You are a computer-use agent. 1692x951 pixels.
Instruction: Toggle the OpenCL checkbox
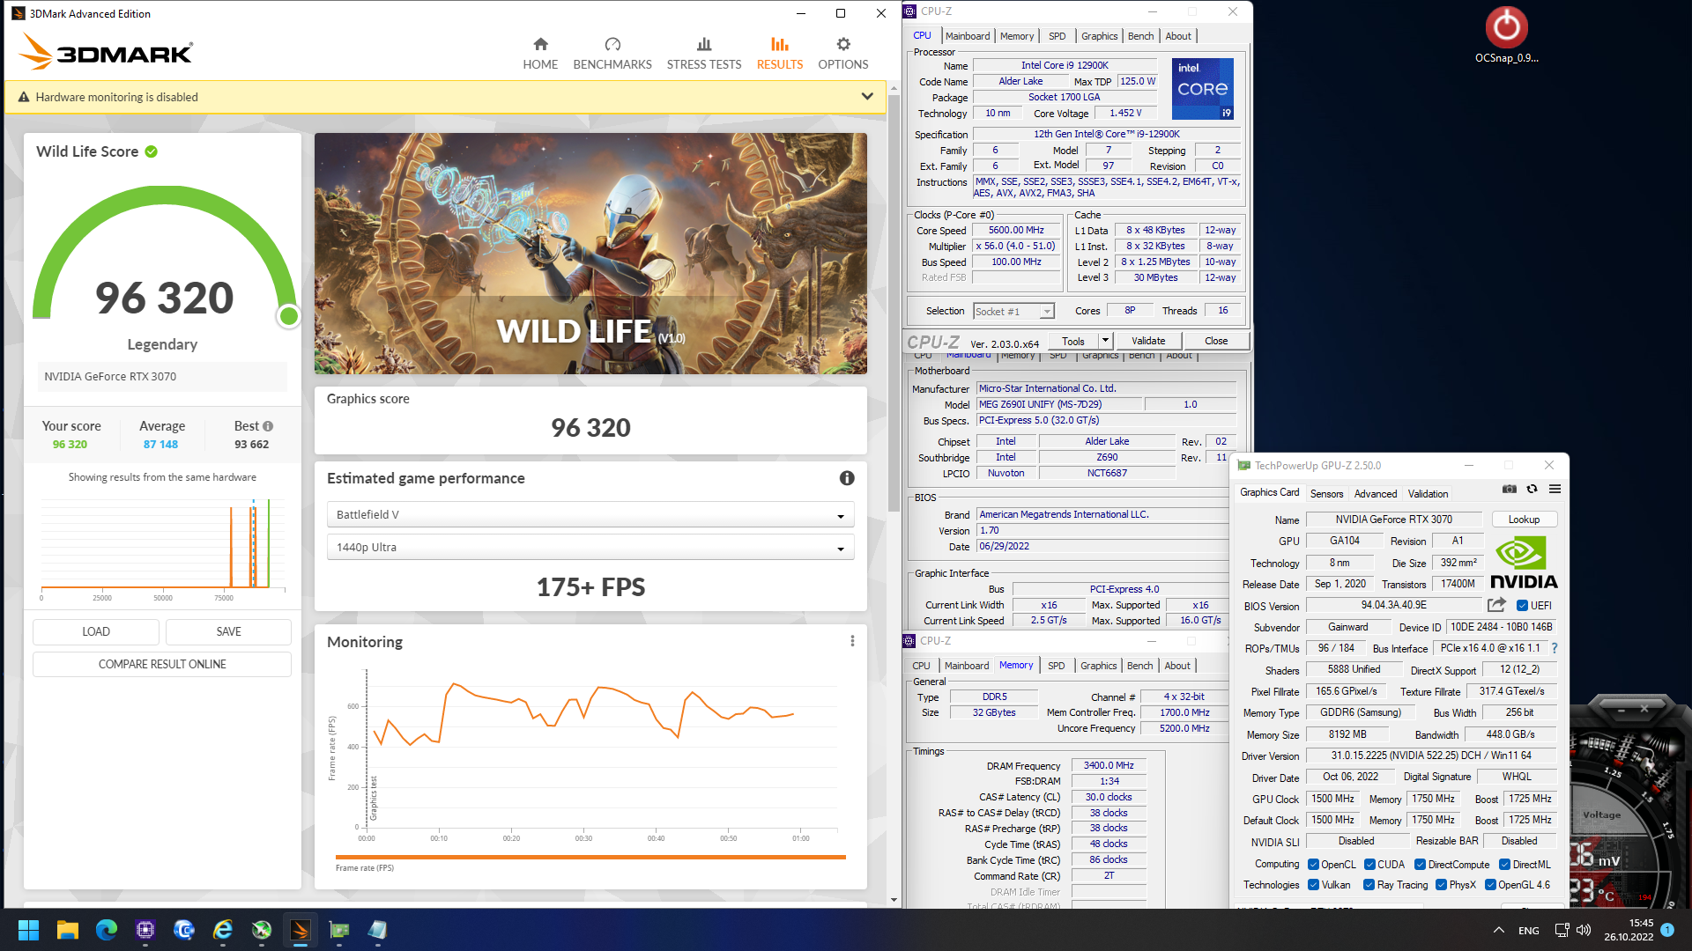coord(1313,865)
